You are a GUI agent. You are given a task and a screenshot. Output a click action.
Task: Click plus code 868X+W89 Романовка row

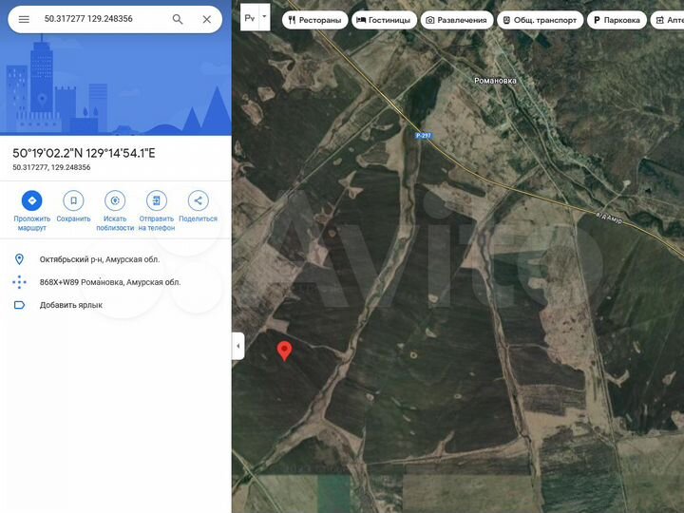point(109,282)
